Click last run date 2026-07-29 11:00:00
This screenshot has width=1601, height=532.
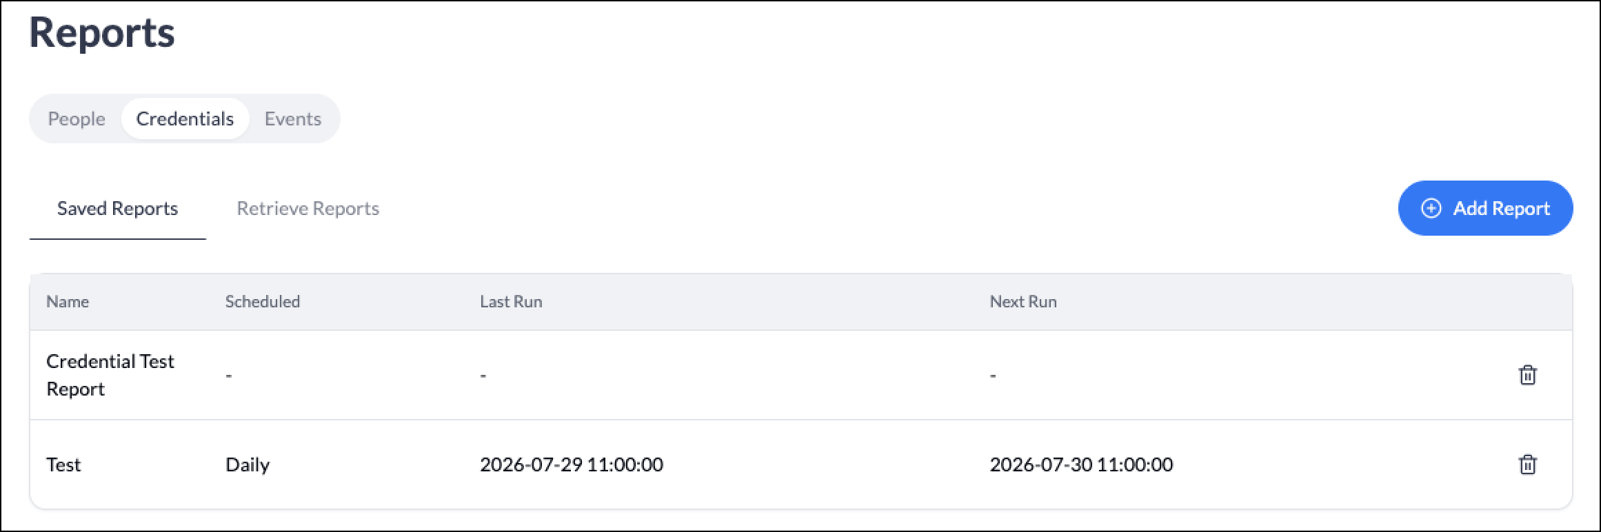[572, 464]
